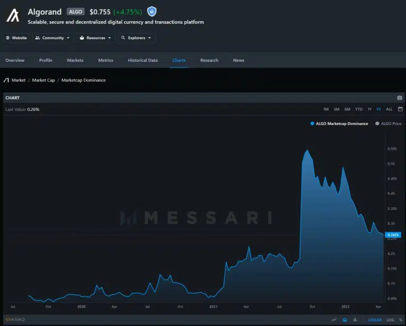Open the Markets tab

[75, 60]
